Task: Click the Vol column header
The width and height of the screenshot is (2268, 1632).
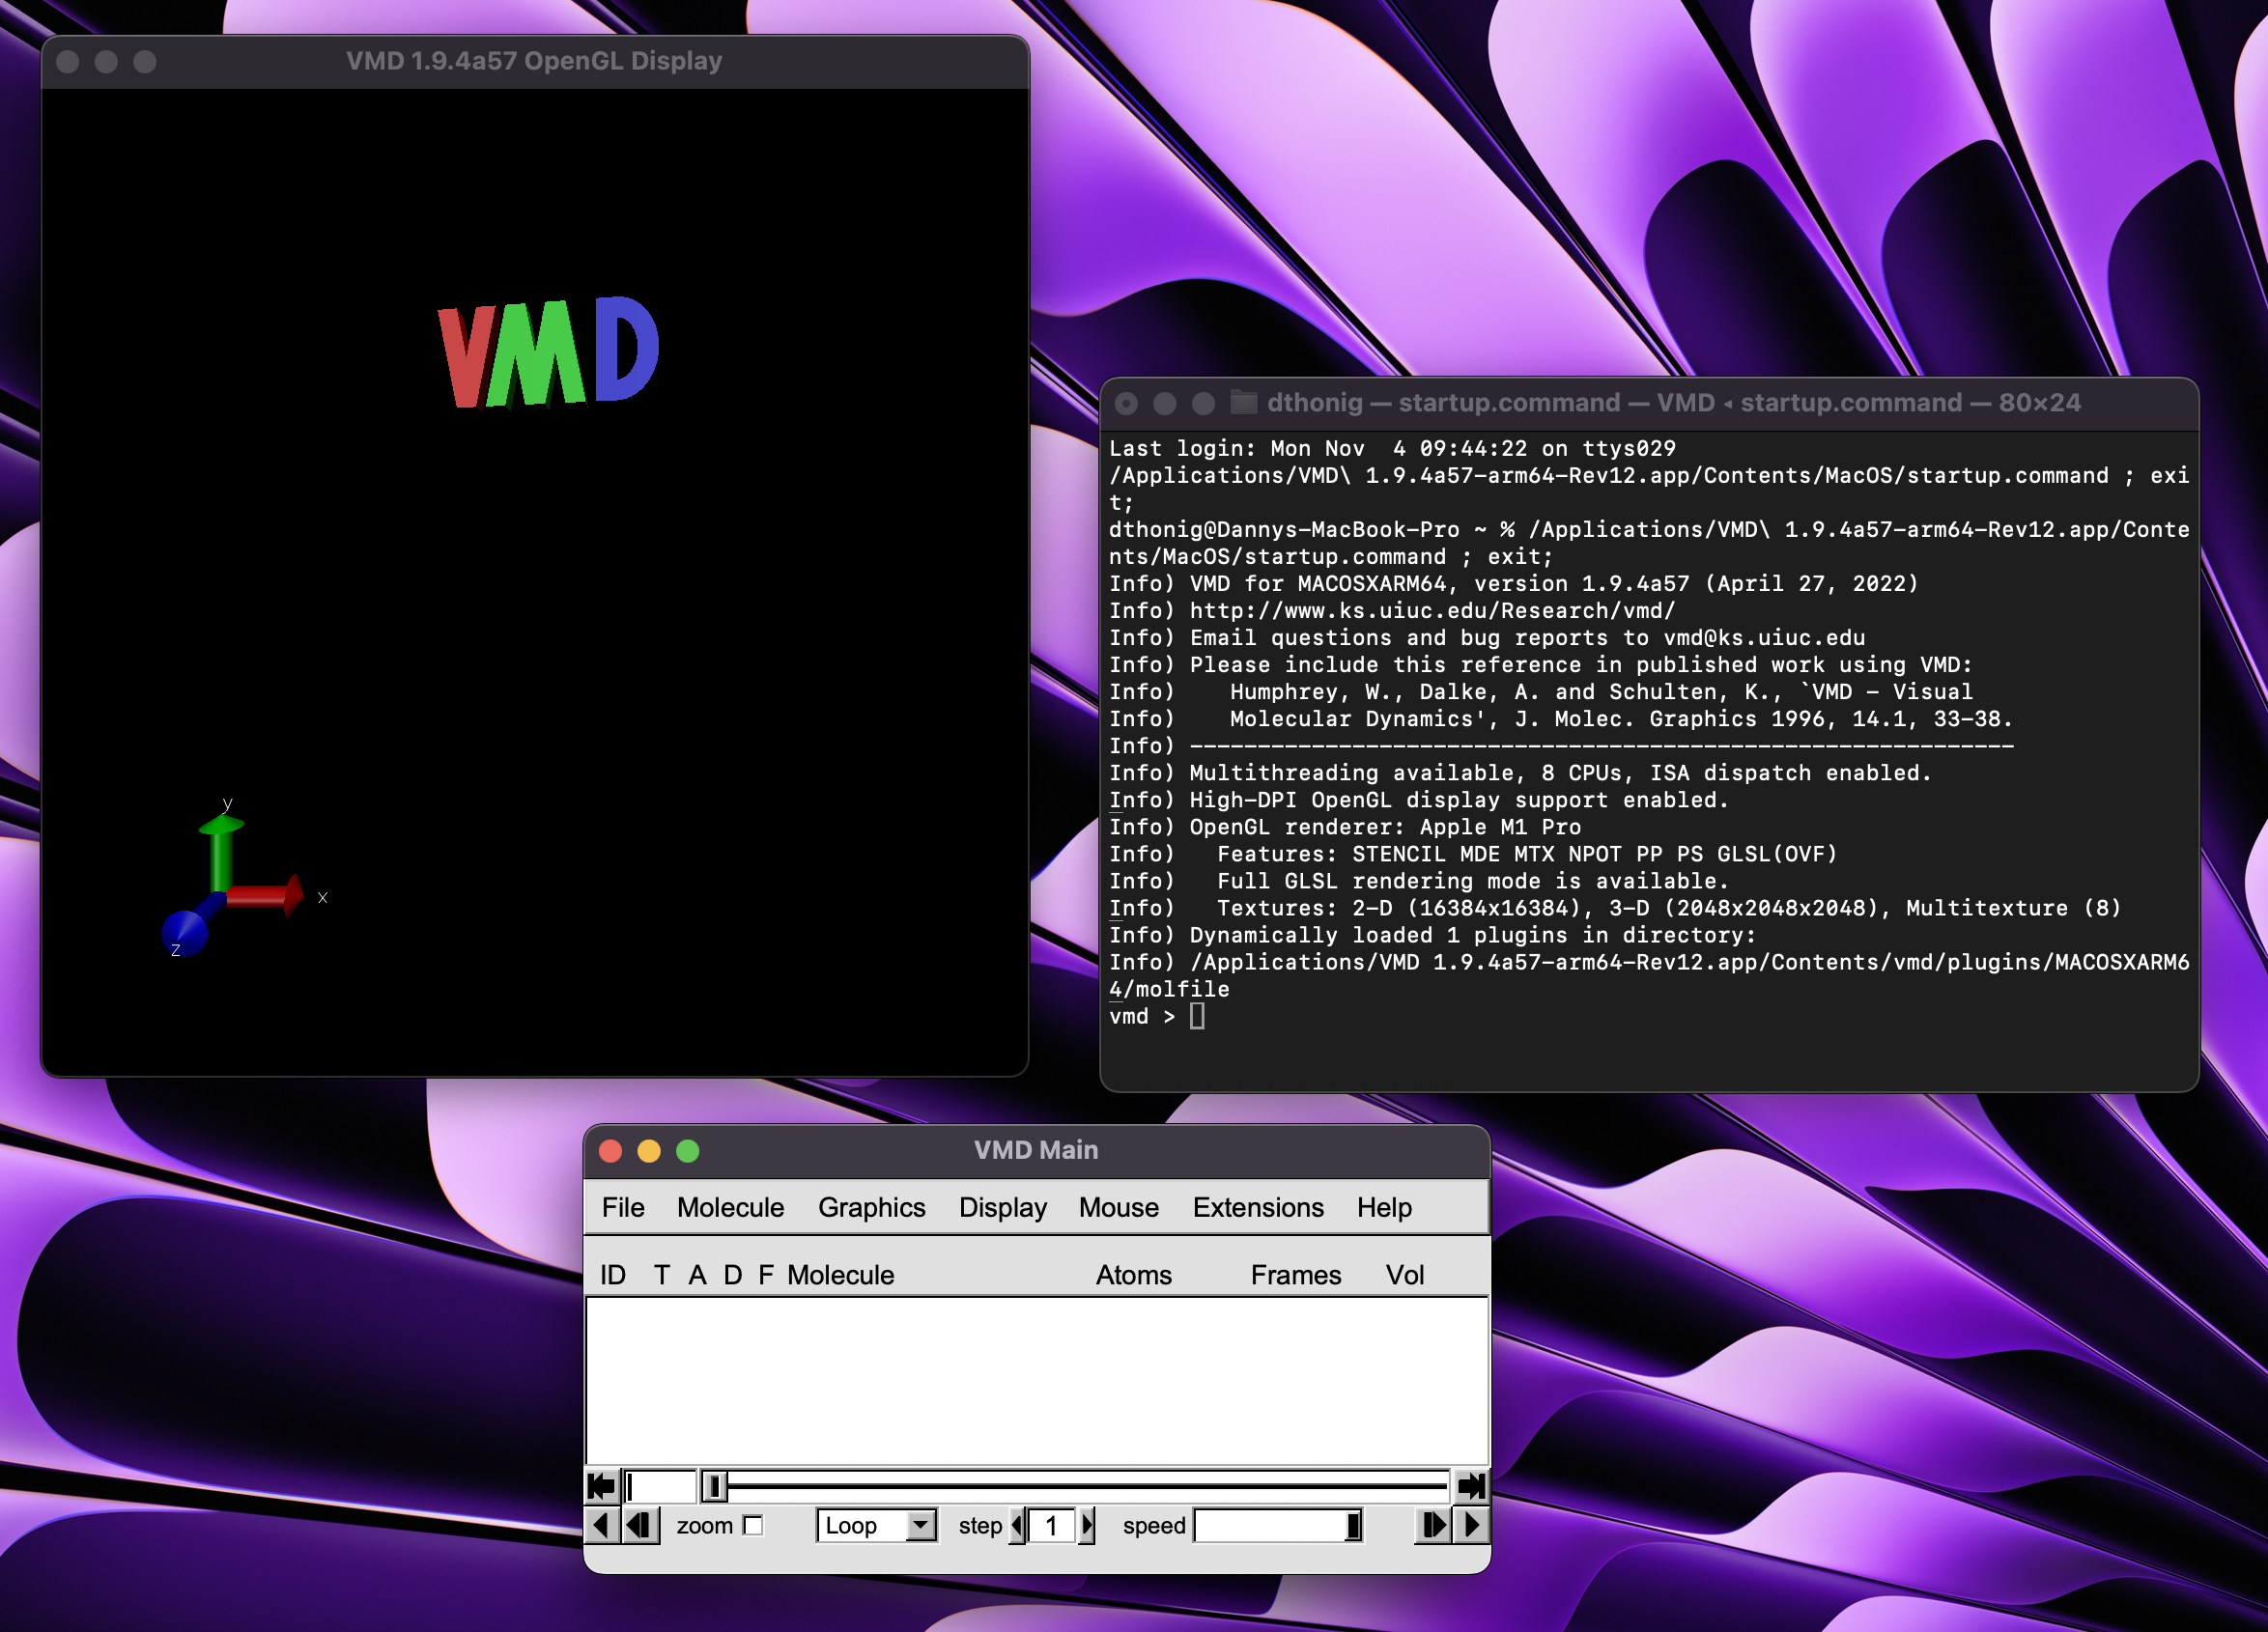Action: (1404, 1274)
